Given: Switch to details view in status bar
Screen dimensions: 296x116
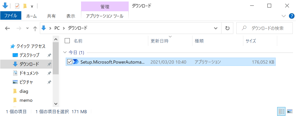Looking at the screenshot, I should (281, 111).
